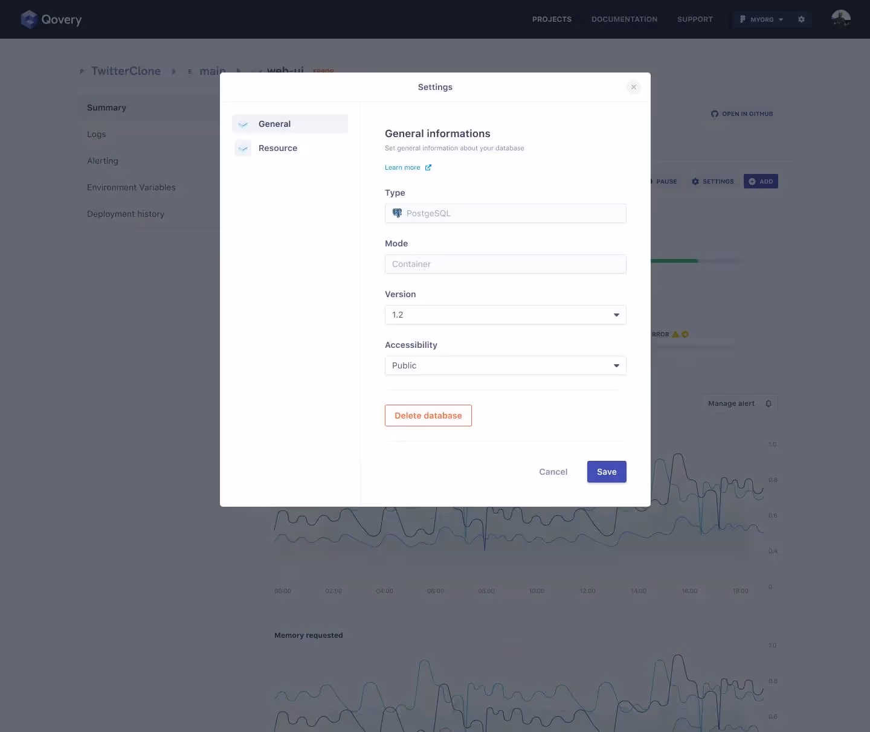Switch to the Resource settings tab
This screenshot has width=870, height=732.
[278, 148]
